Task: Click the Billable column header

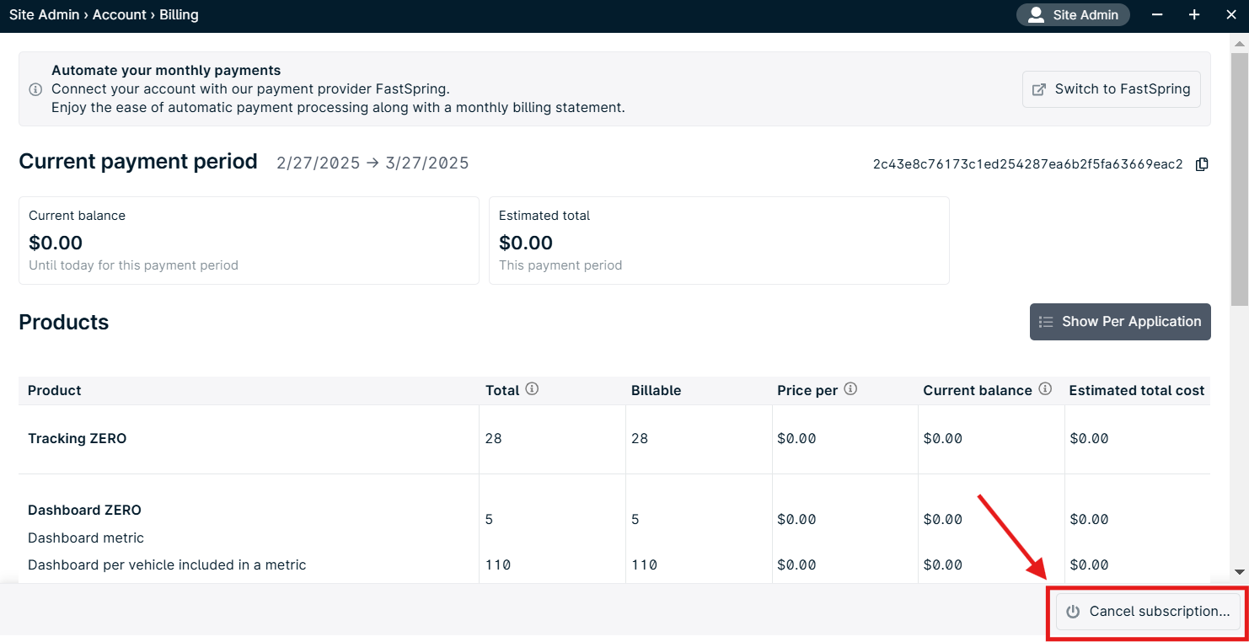Action: 656,391
